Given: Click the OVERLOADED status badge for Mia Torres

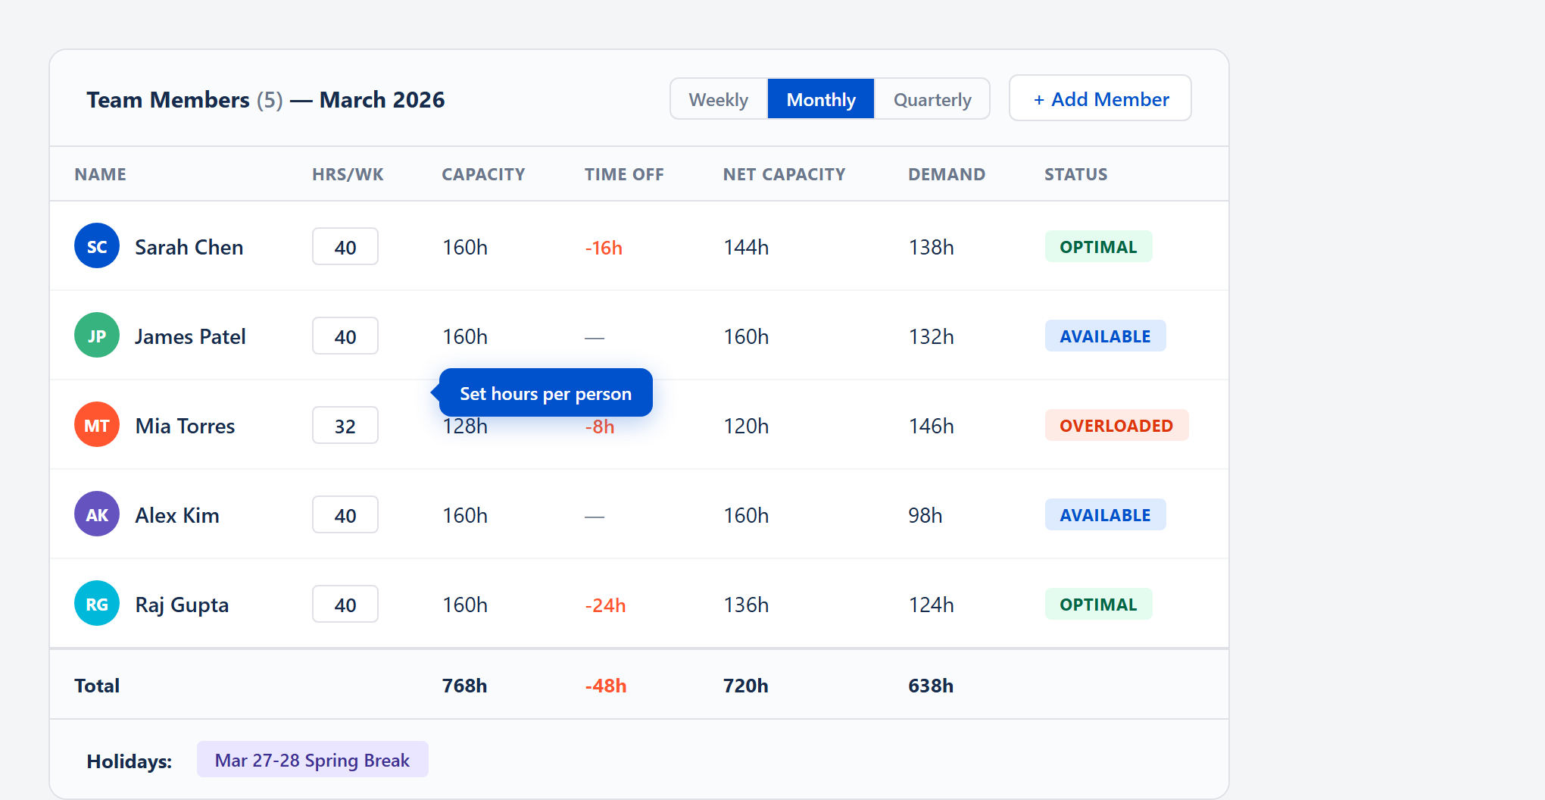Looking at the screenshot, I should click(x=1116, y=425).
